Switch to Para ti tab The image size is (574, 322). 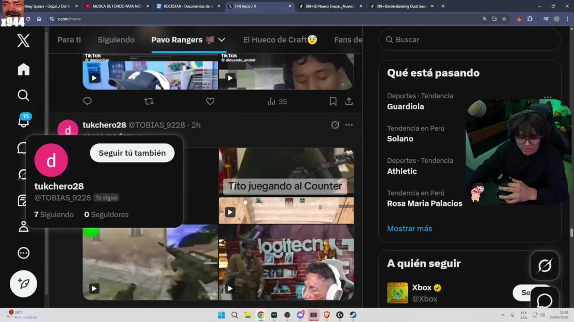point(69,40)
